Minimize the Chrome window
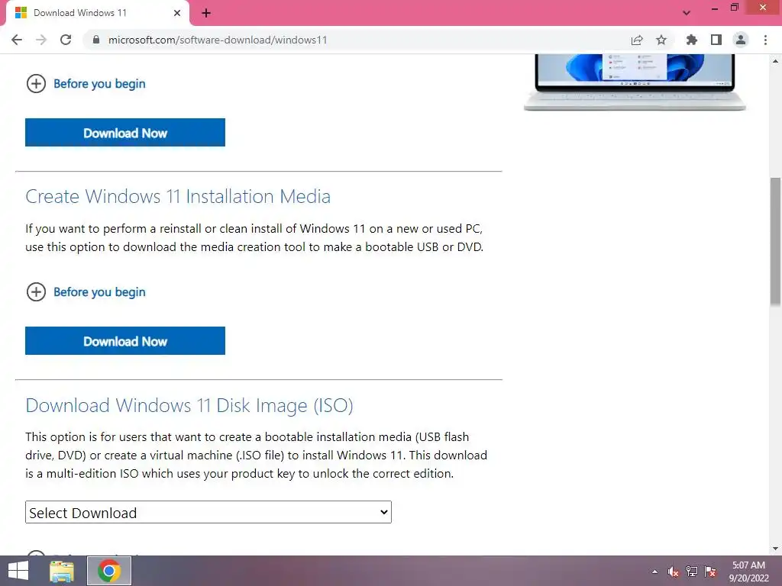 pyautogui.click(x=714, y=8)
